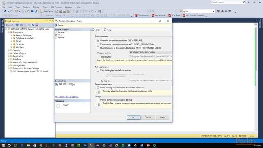Click the Connect Object Explorer plug icon
263x148 pixels.
click(17, 25)
